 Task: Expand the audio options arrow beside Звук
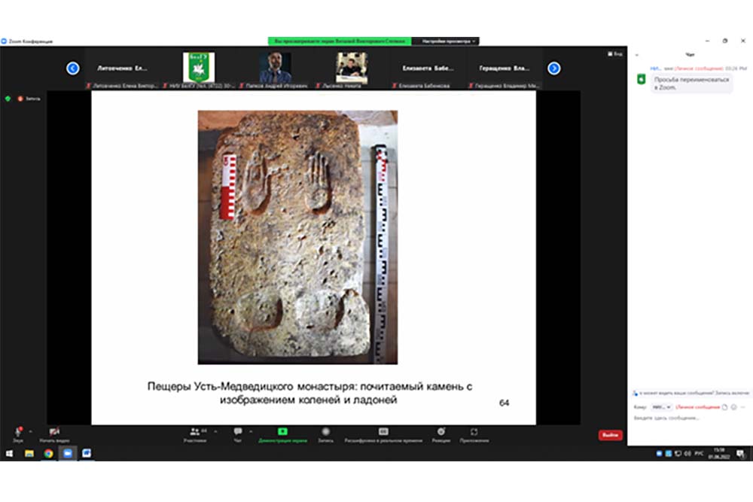click(x=30, y=431)
